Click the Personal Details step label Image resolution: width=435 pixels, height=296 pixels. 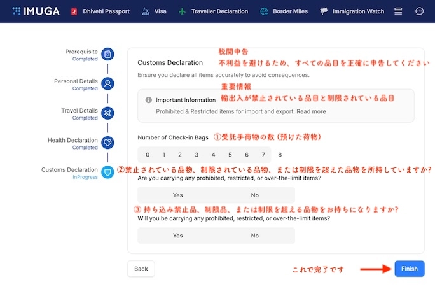[x=76, y=81]
